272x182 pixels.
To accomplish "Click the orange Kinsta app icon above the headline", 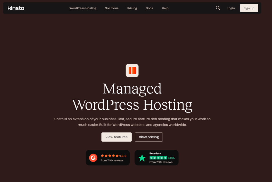I will 132,71.
